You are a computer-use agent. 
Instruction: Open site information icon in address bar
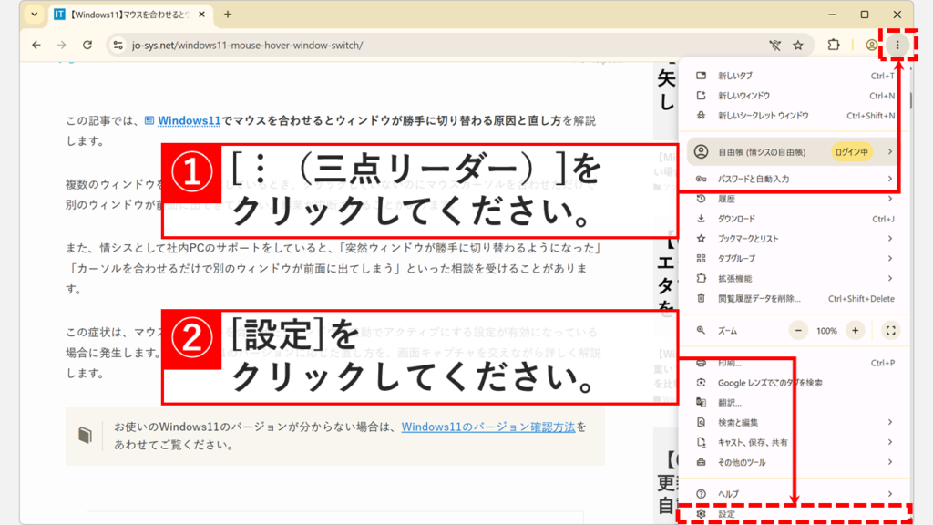(x=118, y=46)
